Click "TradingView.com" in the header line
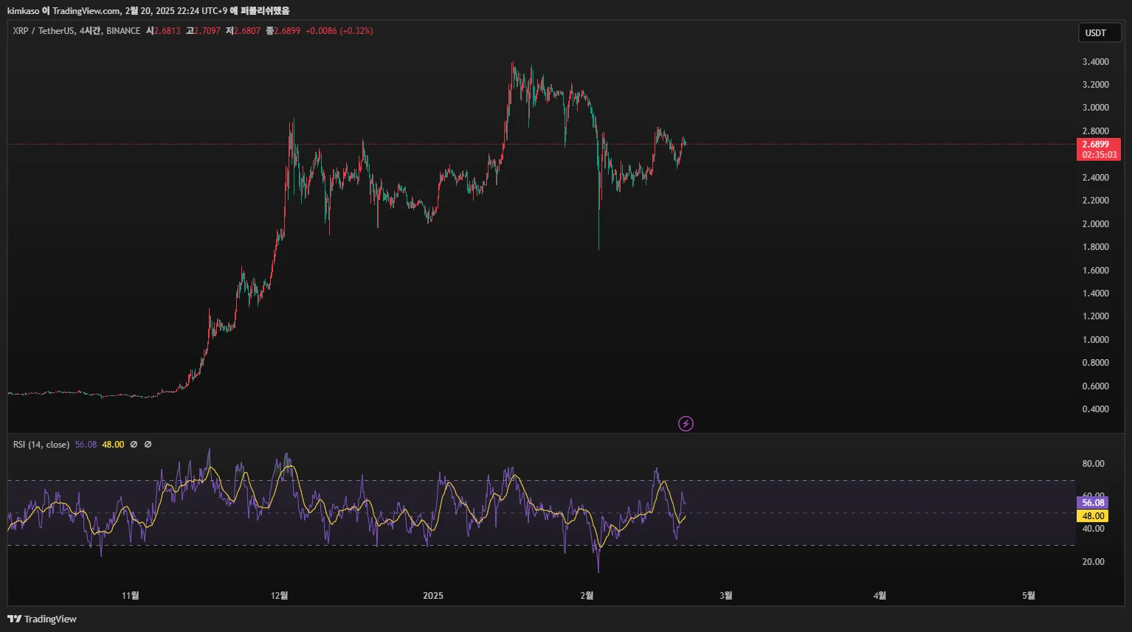This screenshot has width=1132, height=632. [x=86, y=11]
